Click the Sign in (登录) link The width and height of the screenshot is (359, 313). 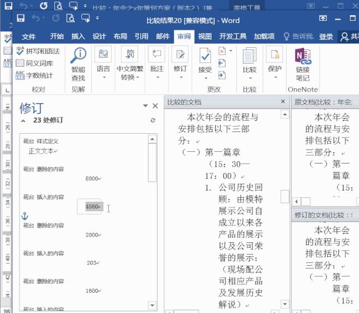pos(326,37)
